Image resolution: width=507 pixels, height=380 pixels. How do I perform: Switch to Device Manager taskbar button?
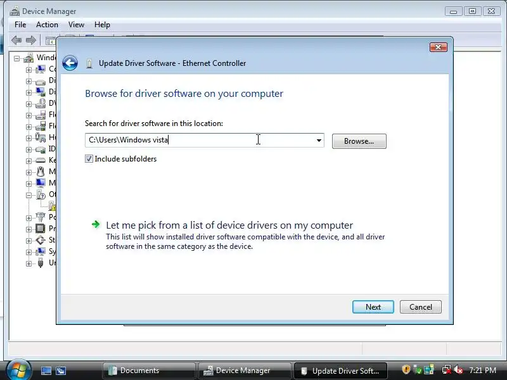[245, 370]
